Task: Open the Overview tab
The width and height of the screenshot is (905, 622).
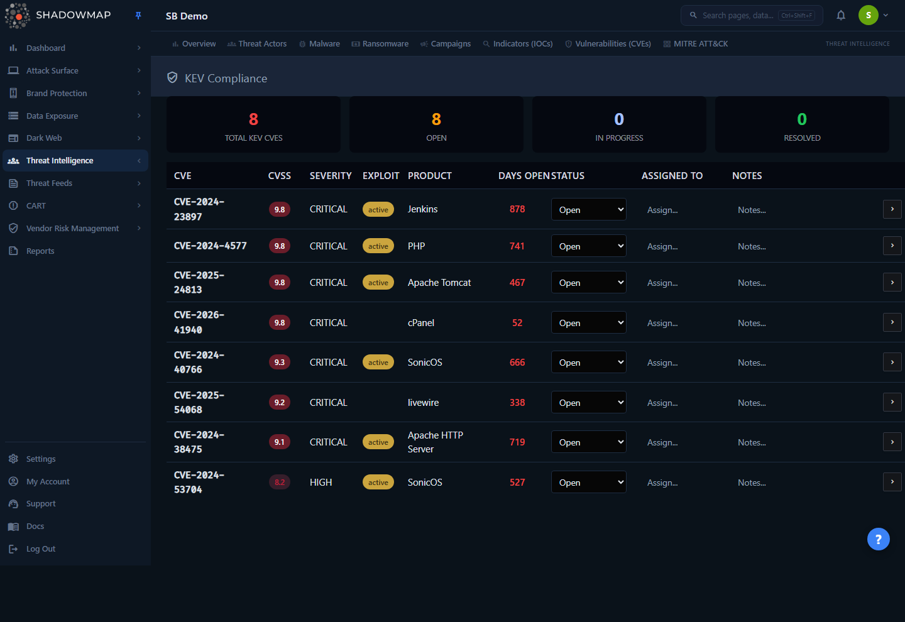Action: click(x=194, y=44)
